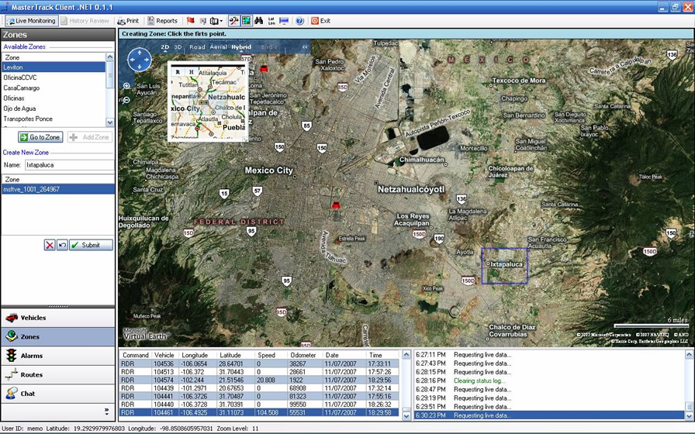
Task: Click the status log scroll-down arrow
Action: click(x=690, y=416)
